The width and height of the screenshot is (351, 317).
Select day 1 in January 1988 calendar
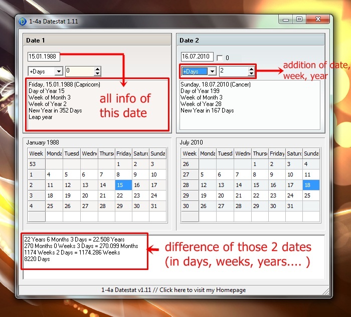[x=123, y=164]
